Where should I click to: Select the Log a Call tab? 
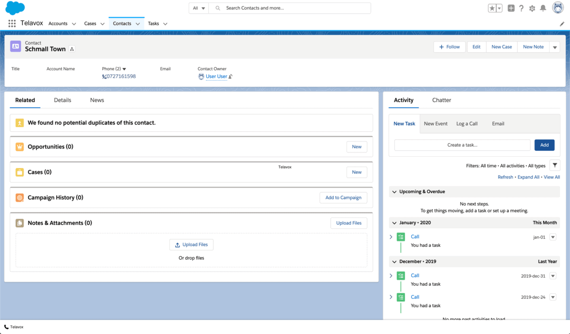tap(467, 124)
